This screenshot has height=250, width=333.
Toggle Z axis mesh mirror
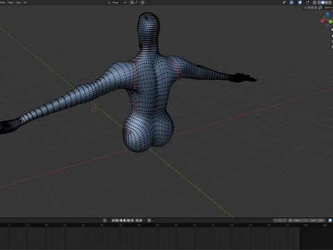point(316,8)
